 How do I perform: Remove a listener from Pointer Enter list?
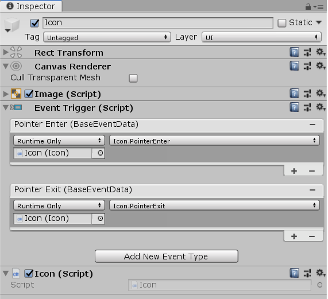coord(312,171)
